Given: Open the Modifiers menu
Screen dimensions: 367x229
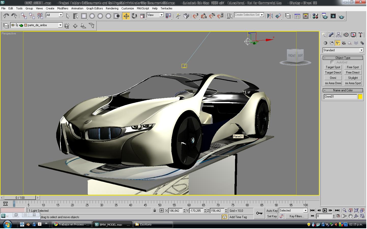Looking at the screenshot, I should point(63,8).
